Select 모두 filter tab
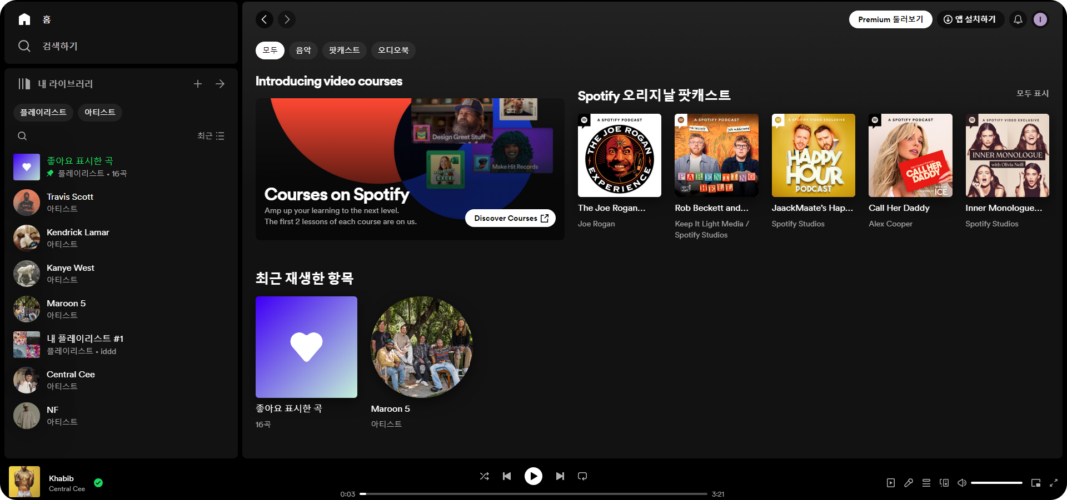Image resolution: width=1067 pixels, height=500 pixels. click(x=270, y=50)
